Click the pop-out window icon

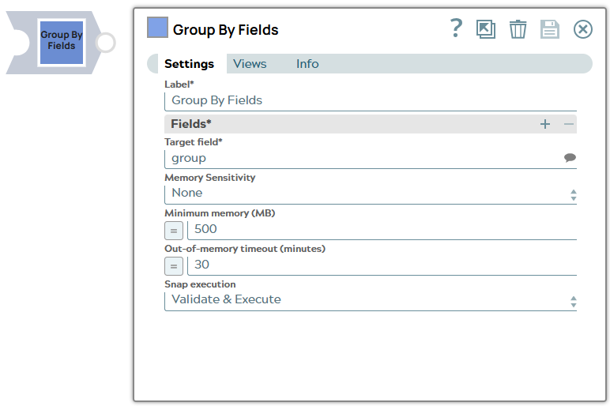pos(486,29)
